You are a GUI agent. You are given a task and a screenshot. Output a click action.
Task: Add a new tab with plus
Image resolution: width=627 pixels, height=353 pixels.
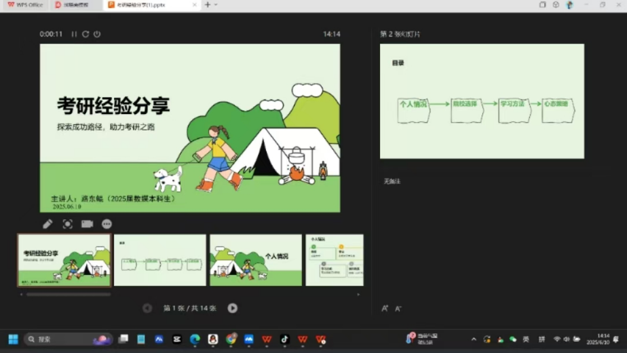tap(207, 5)
